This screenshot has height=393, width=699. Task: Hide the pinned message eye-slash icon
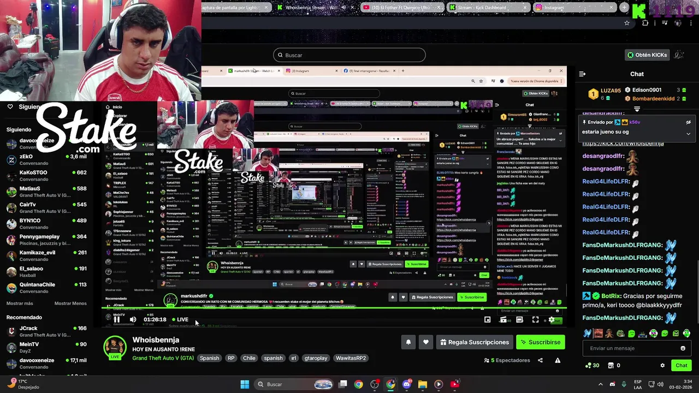click(x=688, y=122)
